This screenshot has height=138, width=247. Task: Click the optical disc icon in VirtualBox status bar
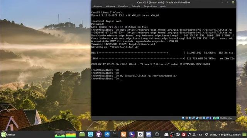(187, 118)
